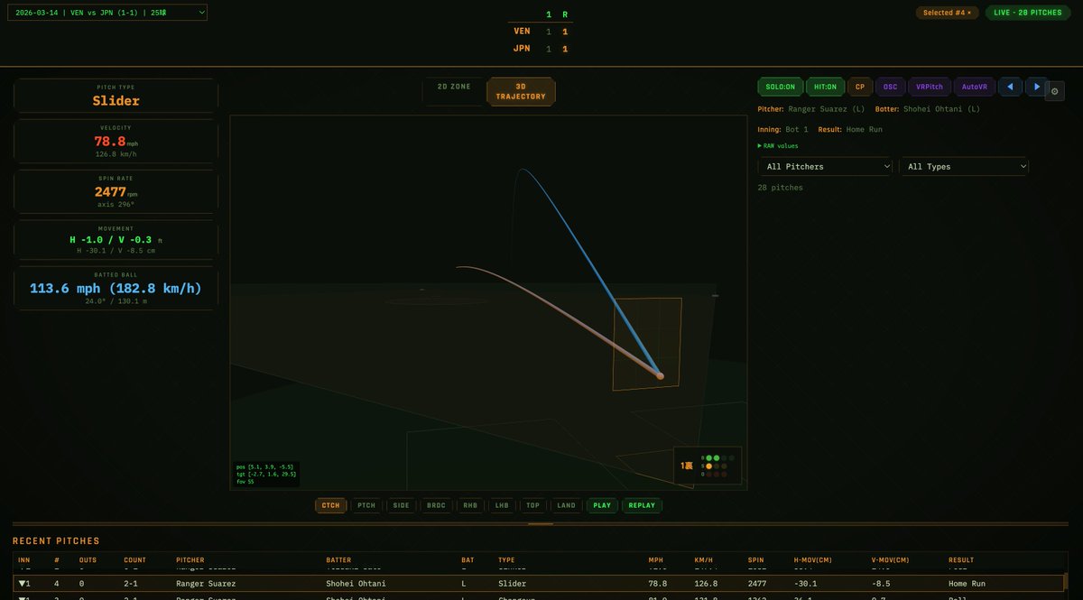Click the LIVE - 28 PITCHES badge

click(x=1027, y=13)
